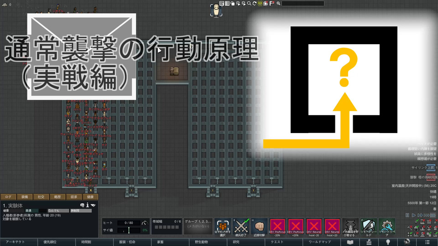Click リモートシールド ability icon
This screenshot has width=438, height=246.
tap(369, 227)
